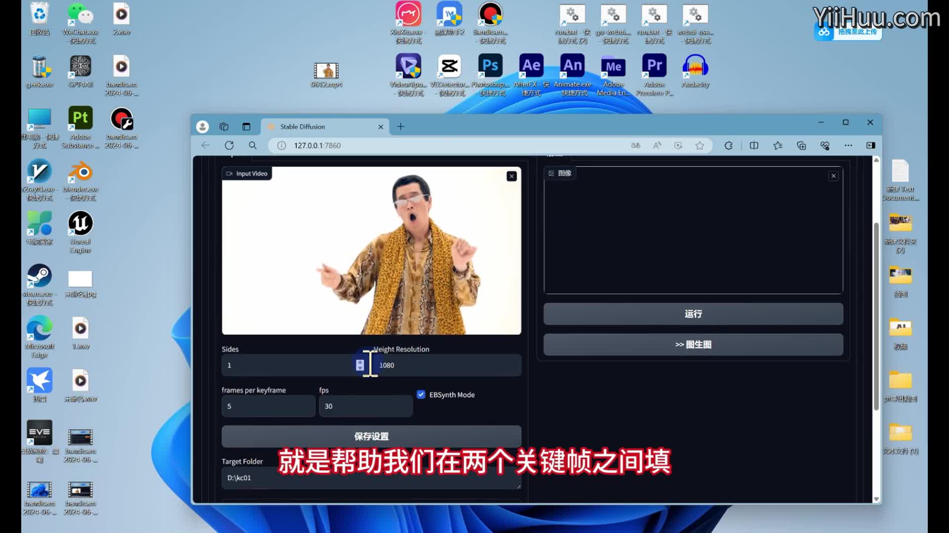Image resolution: width=949 pixels, height=533 pixels.
Task: Open Microsoft Edge desktop shortcut
Action: coord(40,337)
